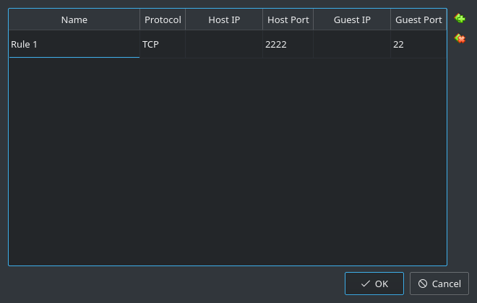Confirm the rules with OK
This screenshot has width=477, height=303.
coord(374,284)
